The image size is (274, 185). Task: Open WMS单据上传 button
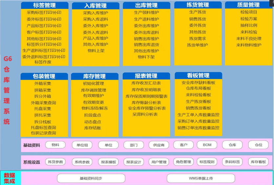(201, 178)
